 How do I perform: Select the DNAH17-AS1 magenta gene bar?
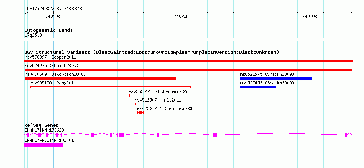(x=43, y=145)
